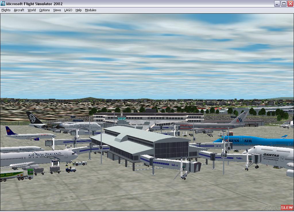Viewport: 294px width, 212px height.
Task: Maximize the Flight Simulator window
Action: [x=284, y=3]
